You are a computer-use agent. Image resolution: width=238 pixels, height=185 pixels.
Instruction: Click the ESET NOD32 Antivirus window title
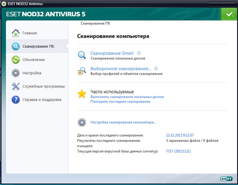25,4
